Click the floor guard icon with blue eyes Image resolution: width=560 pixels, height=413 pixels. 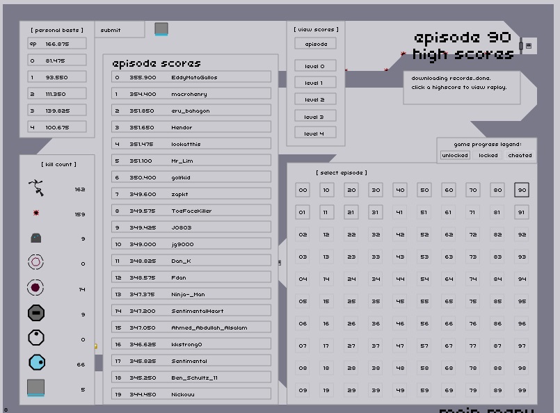tap(36, 238)
